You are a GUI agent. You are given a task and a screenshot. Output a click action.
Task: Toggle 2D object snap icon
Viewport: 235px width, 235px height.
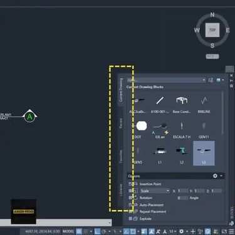pos(133,231)
